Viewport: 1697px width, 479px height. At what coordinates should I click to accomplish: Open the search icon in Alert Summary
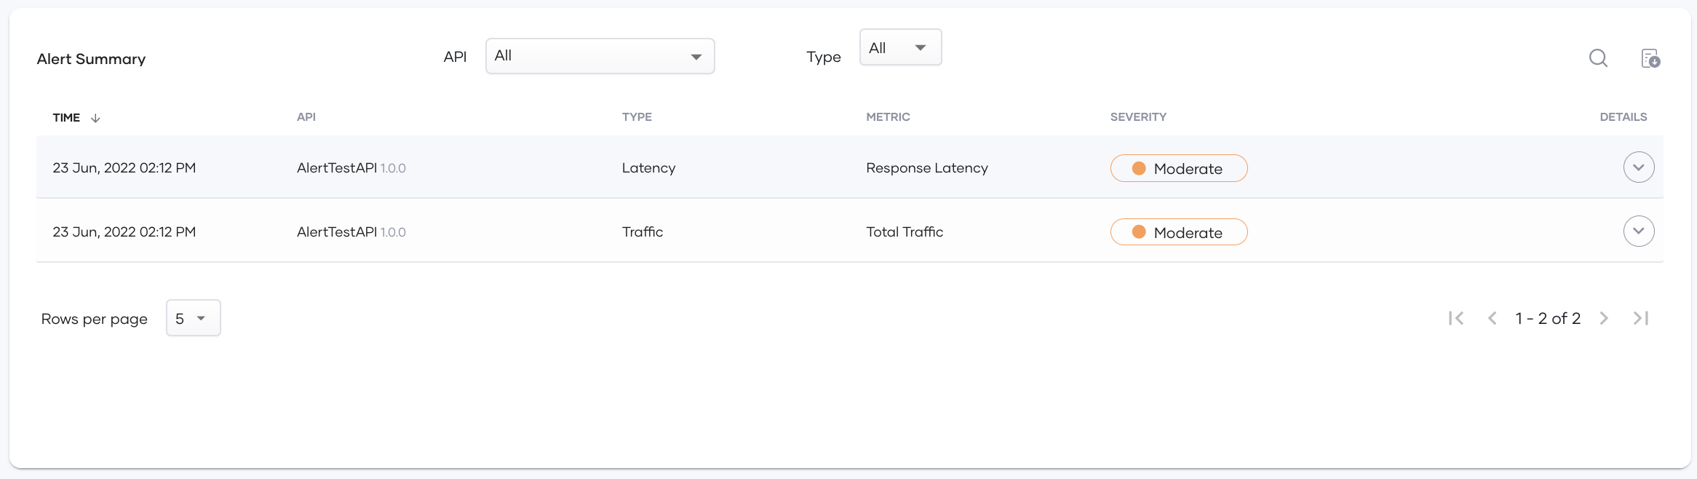(x=1598, y=58)
